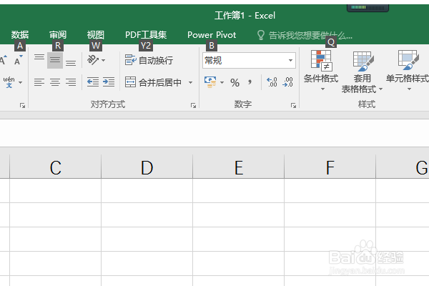Apply comma style number format

tap(250, 82)
